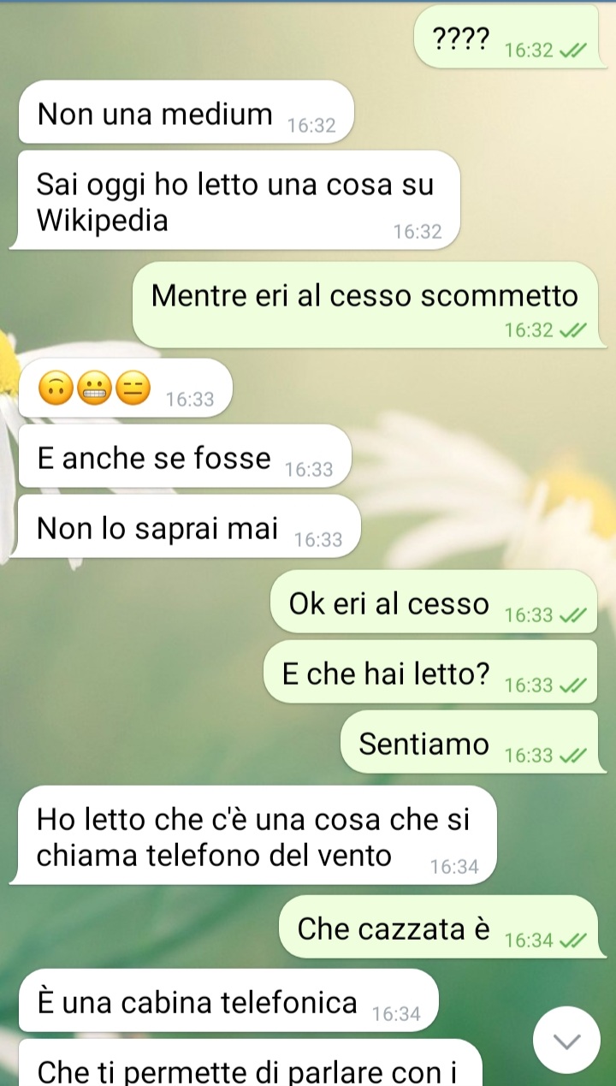This screenshot has height=1086, width=616.
Task: Select the 'telefono del vento' message
Action: click(x=257, y=835)
